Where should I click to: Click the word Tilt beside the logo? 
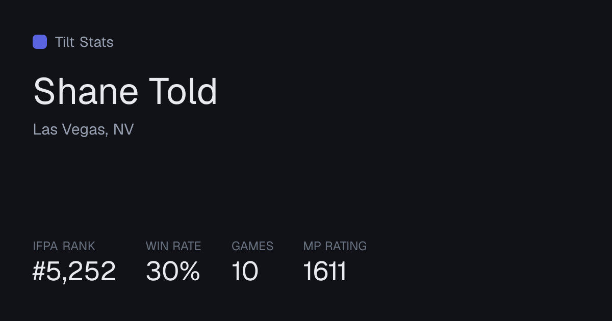(x=65, y=42)
